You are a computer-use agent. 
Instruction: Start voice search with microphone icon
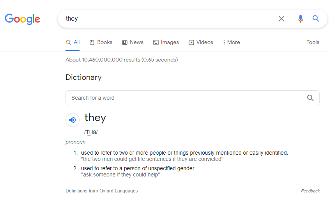(300, 19)
